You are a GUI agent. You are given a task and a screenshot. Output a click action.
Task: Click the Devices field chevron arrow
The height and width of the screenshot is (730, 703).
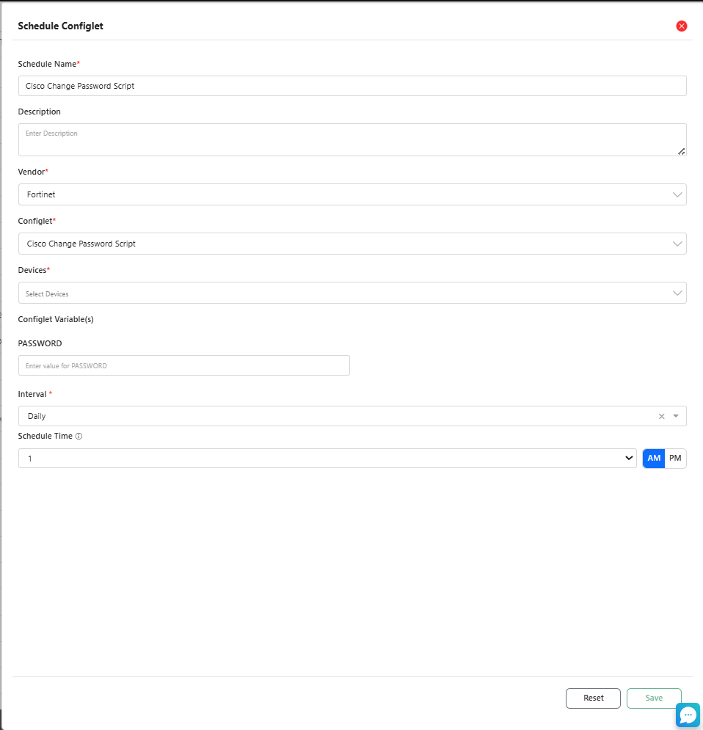point(677,293)
